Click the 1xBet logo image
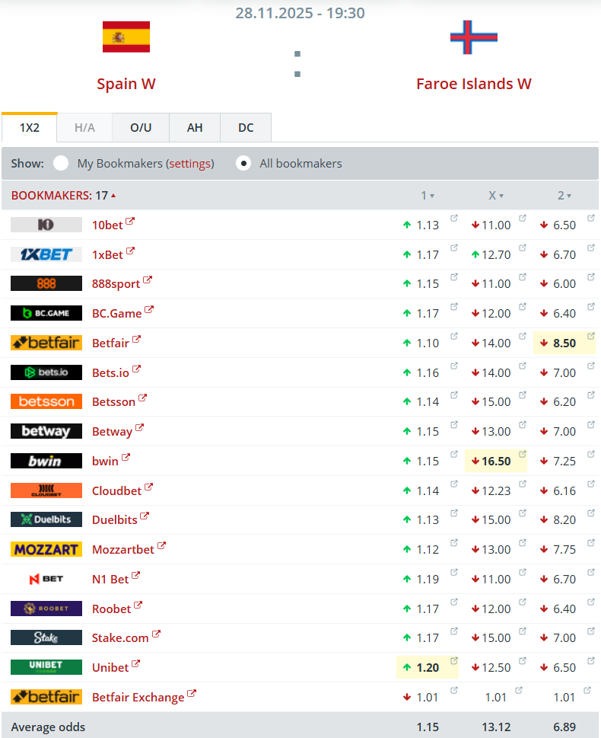 tap(46, 254)
